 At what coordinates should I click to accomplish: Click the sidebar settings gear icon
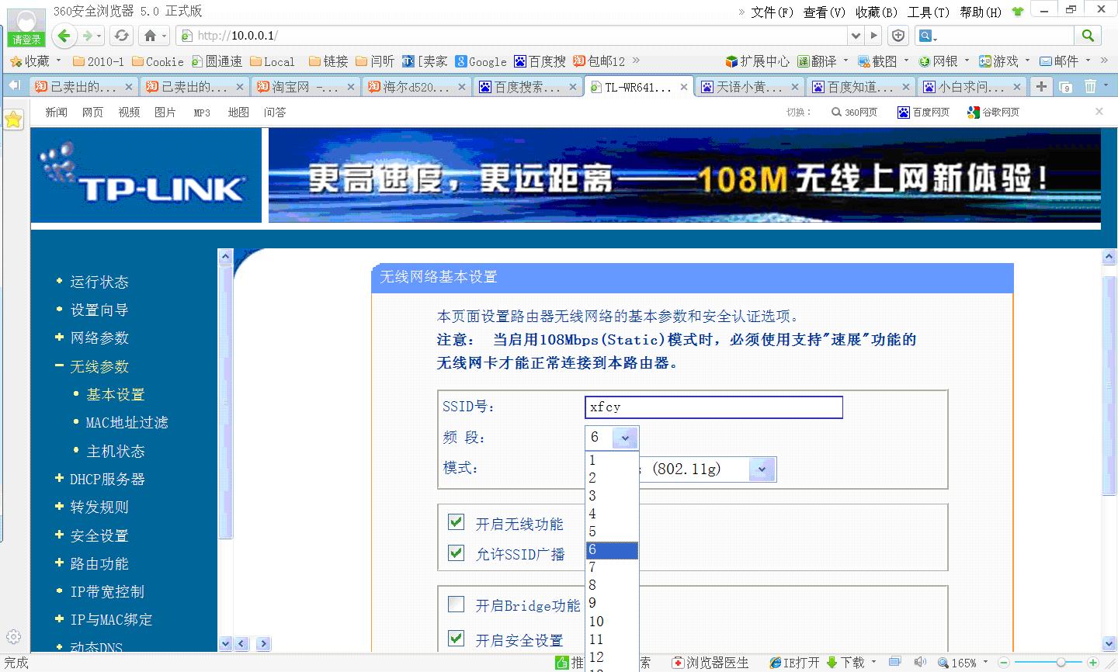click(13, 637)
